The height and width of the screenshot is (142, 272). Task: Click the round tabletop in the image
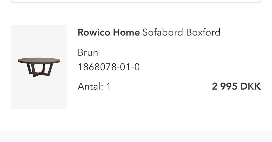coord(39,61)
